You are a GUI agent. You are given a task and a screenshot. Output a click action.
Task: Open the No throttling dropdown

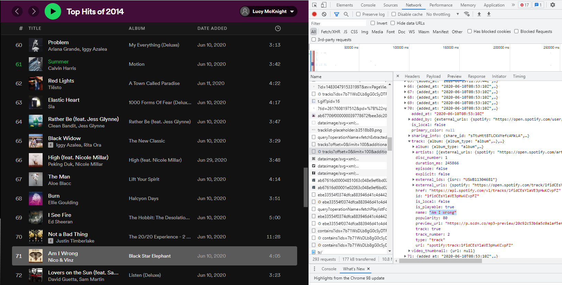point(442,14)
